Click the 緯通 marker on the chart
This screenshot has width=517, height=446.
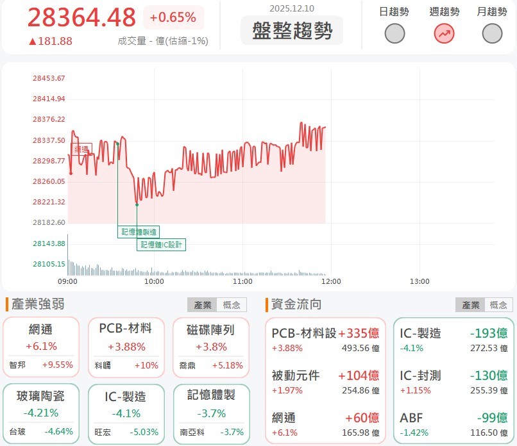point(81,149)
